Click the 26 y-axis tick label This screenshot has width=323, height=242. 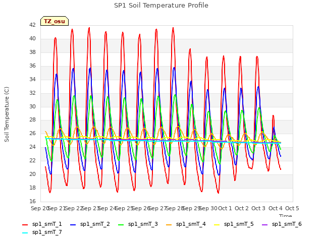coord(32,133)
